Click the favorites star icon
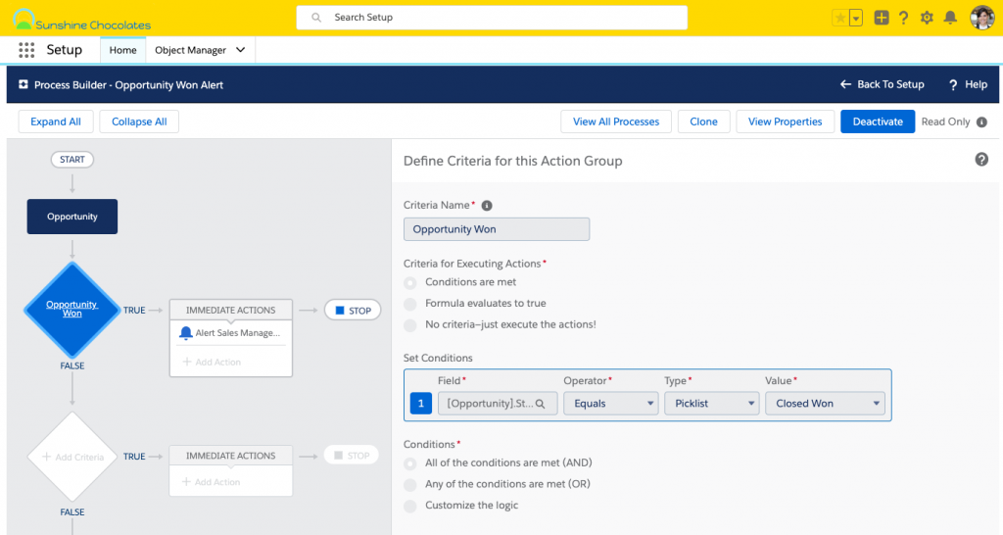 tap(839, 18)
